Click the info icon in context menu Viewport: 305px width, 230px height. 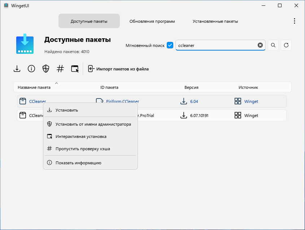point(49,162)
